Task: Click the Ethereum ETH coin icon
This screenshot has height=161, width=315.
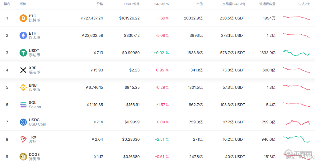Action: coord(23,35)
